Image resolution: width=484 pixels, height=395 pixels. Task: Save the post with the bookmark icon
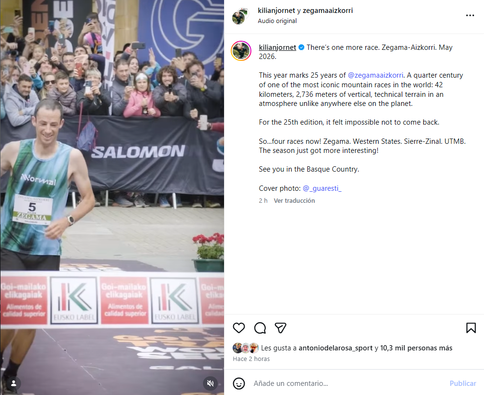point(471,328)
